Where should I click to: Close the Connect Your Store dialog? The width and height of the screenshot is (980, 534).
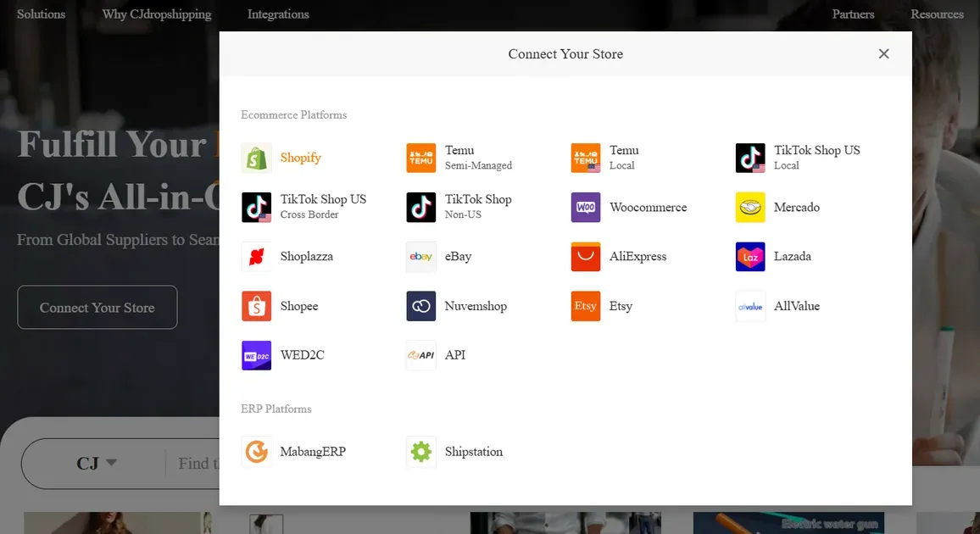(883, 53)
